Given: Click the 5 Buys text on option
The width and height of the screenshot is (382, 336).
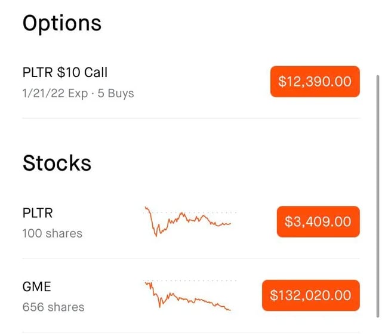Looking at the screenshot, I should 116,94.
